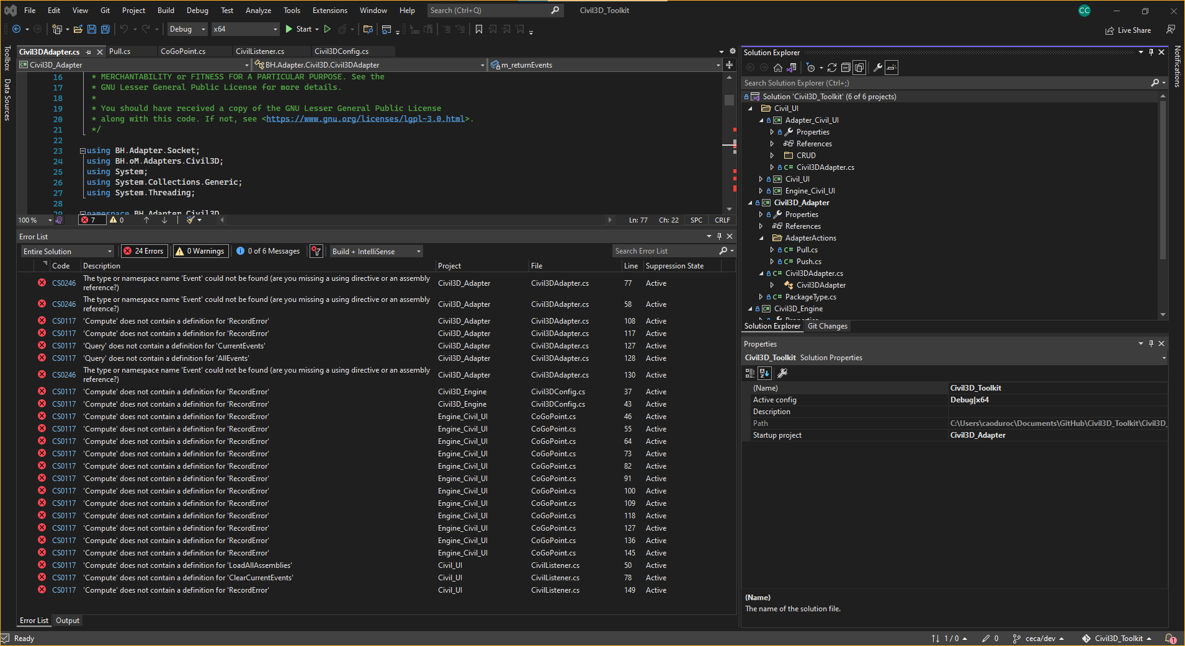Click the Sync/Refresh icon in Solution Explorer
1185x646 pixels.
832,68
